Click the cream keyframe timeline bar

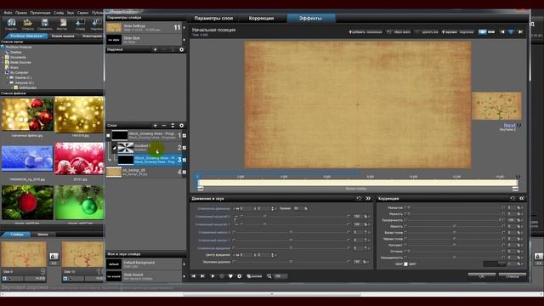click(x=357, y=183)
